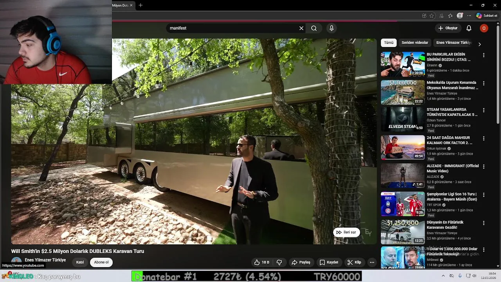Open the $2,700,000 cliff house thumbnail
Screen dimensions: 501x282
click(x=403, y=92)
